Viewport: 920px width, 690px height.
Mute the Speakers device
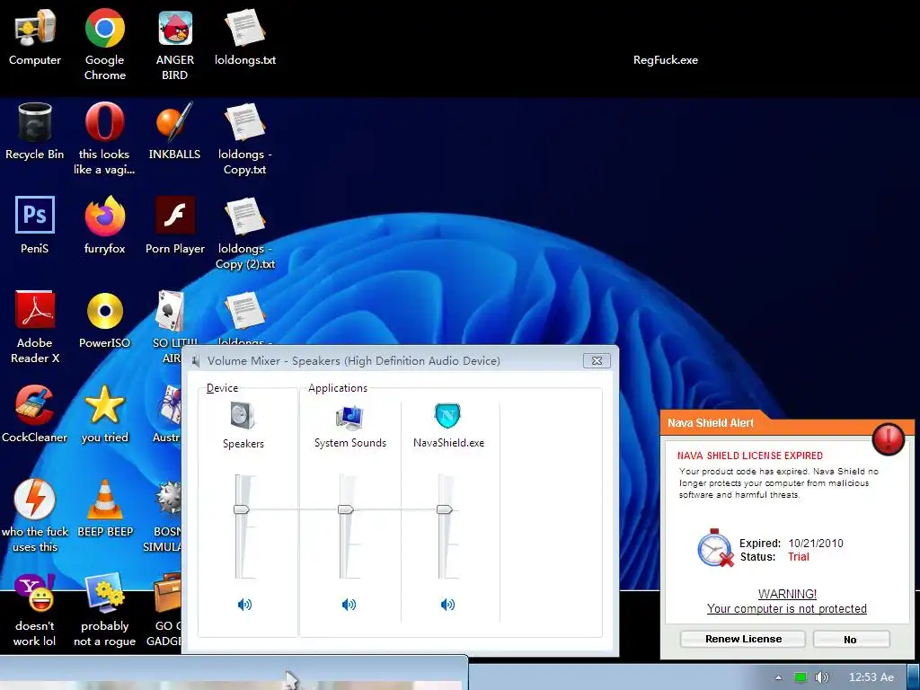(x=244, y=605)
